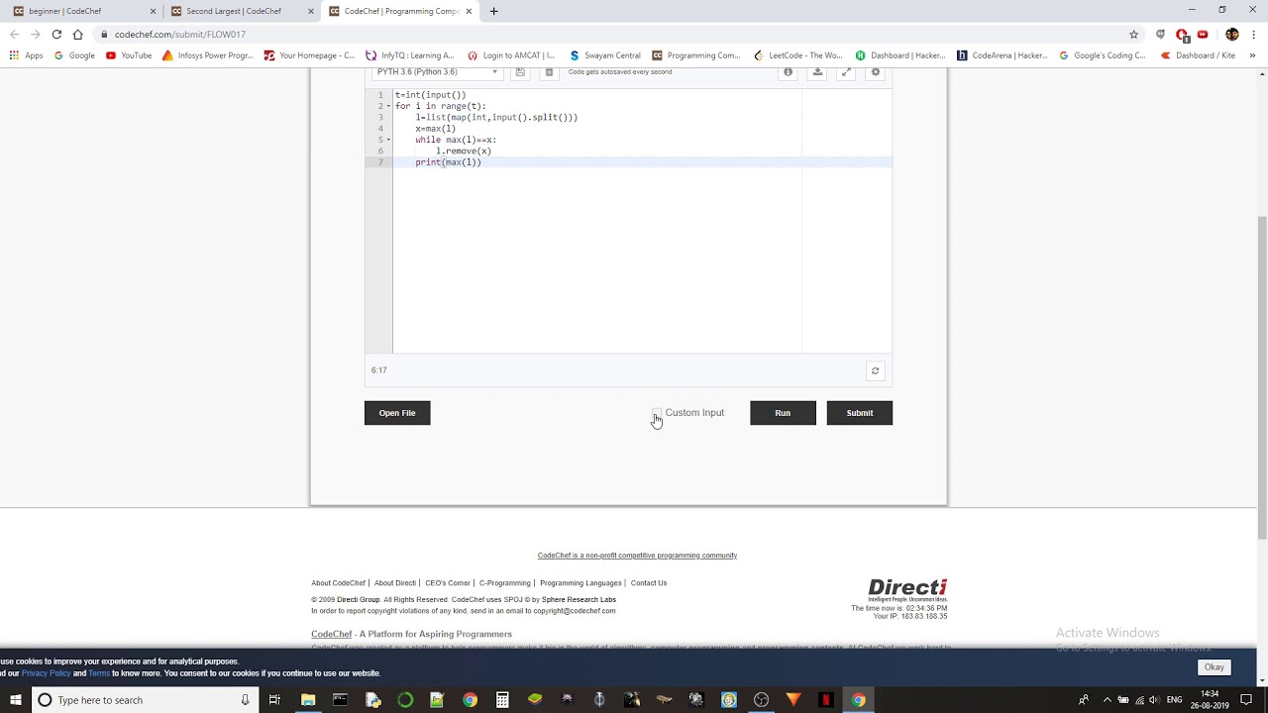Click the volume icon in system tray
The height and width of the screenshot is (713, 1268).
(x=1153, y=700)
